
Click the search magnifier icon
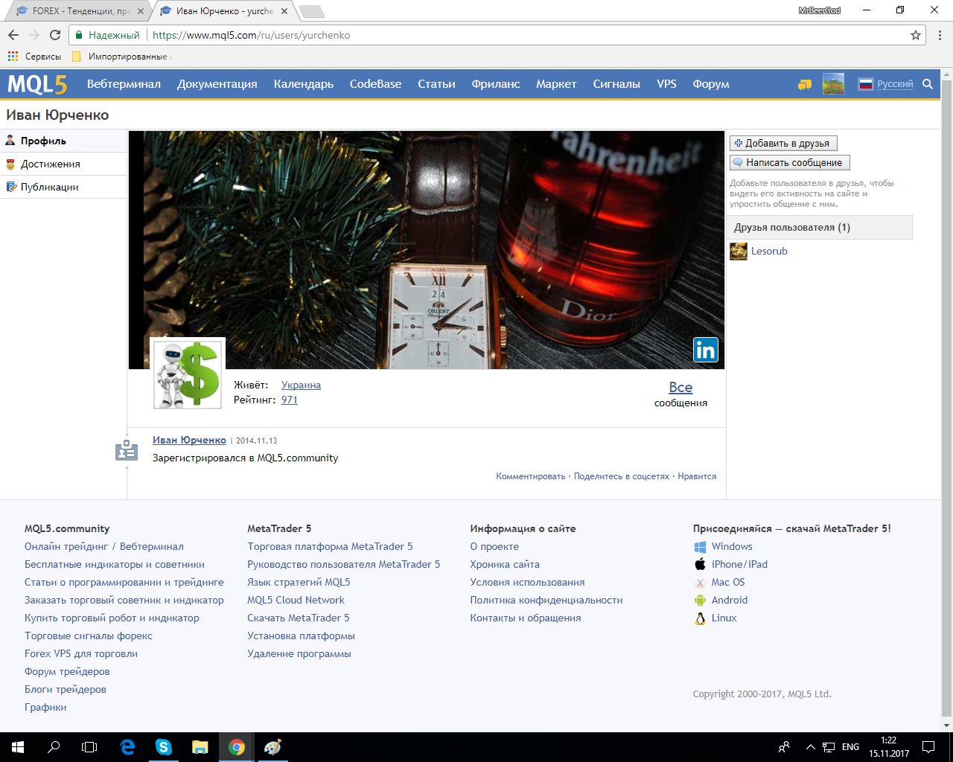point(928,84)
